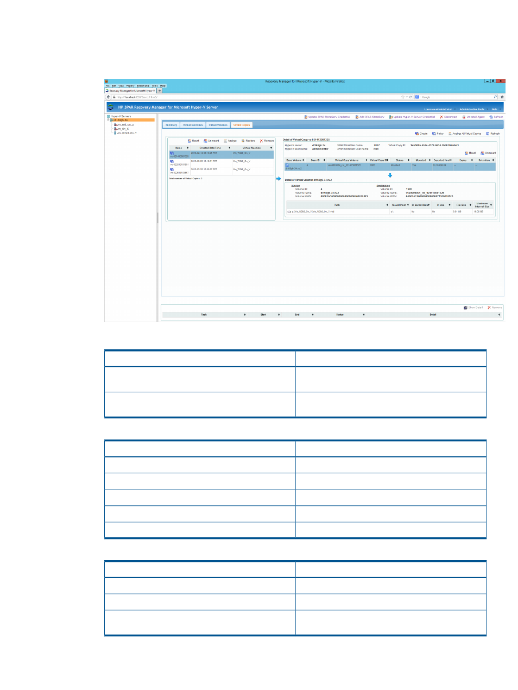Sort the copies list by Name column
The height and width of the screenshot is (690, 518).
click(x=179, y=148)
